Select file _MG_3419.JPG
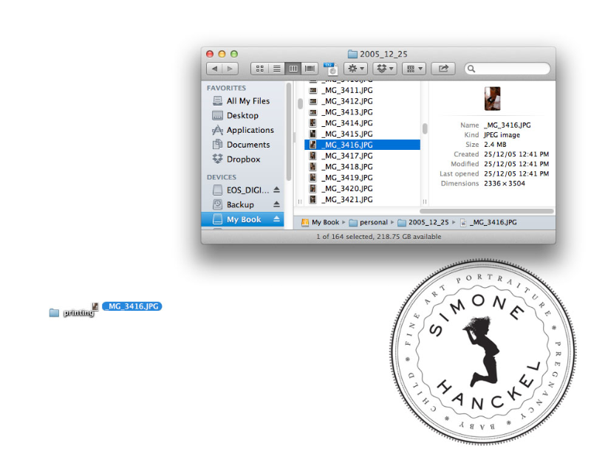591x468 pixels. click(362, 178)
